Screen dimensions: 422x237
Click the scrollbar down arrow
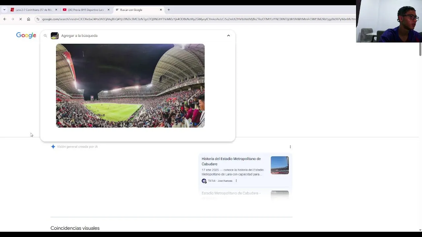(420, 230)
